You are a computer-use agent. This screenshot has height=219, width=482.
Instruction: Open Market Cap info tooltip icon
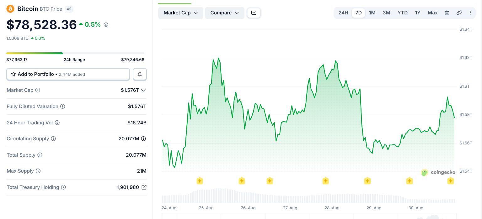pyautogui.click(x=38, y=90)
